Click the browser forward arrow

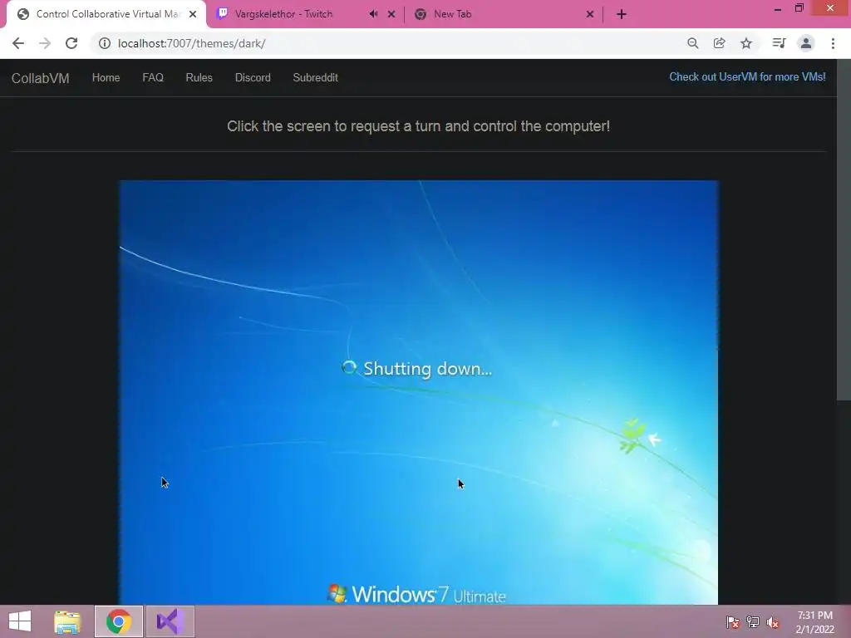pyautogui.click(x=45, y=43)
